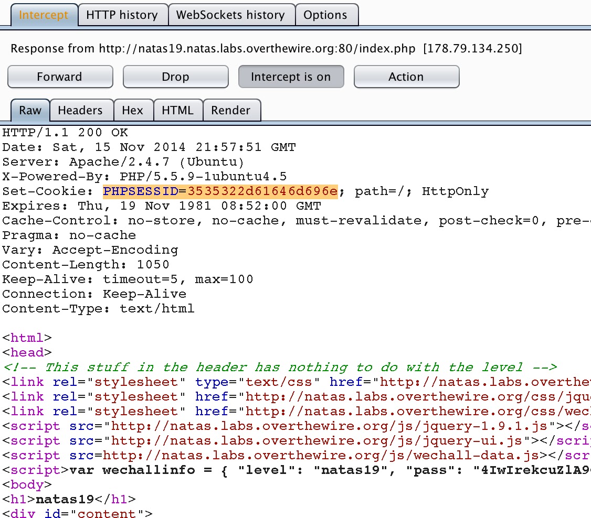Switch to the HTTP history tab
Viewport: 591px width, 518px height.
(x=123, y=15)
